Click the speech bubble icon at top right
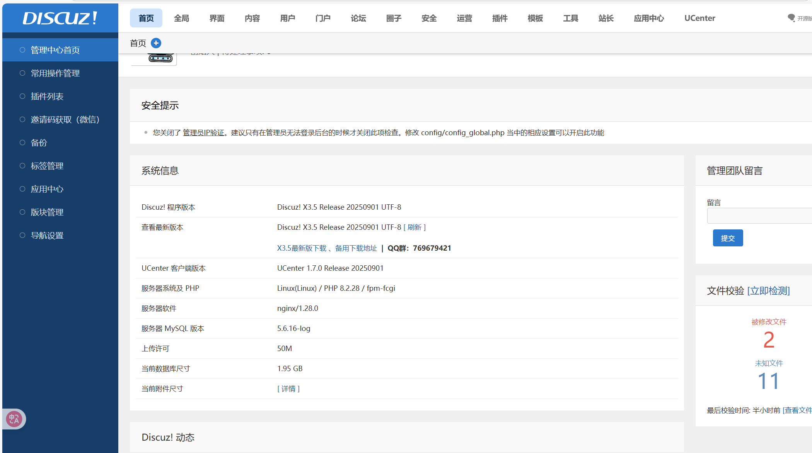The width and height of the screenshot is (812, 453). (x=791, y=18)
